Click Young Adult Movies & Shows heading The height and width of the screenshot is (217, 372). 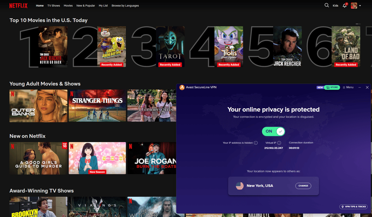45,84
